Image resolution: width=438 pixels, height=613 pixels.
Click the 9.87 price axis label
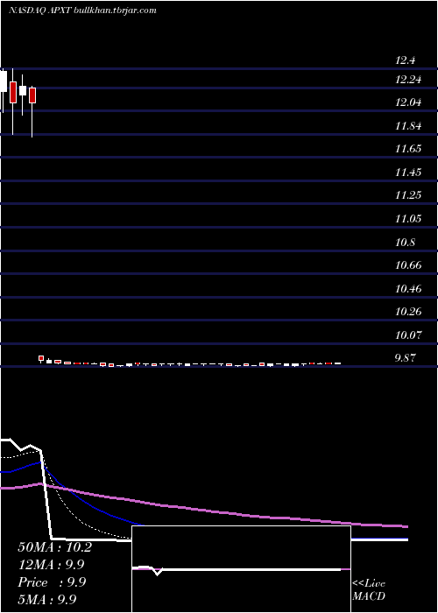click(x=405, y=358)
